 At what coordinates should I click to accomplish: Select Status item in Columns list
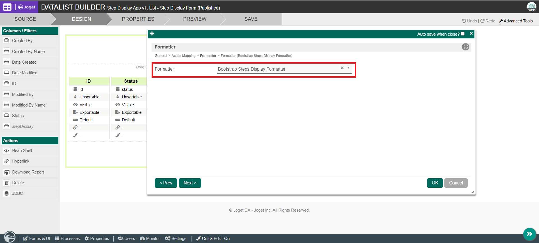click(x=30, y=116)
